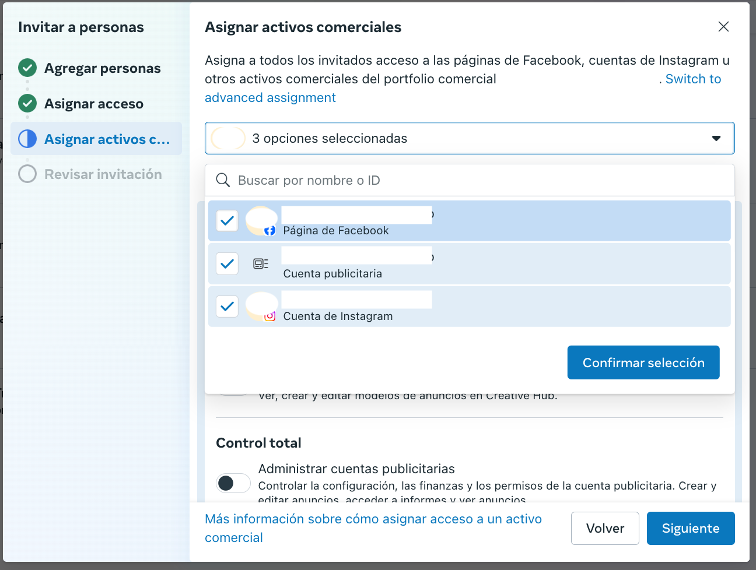Click the Siguiente button

[691, 528]
